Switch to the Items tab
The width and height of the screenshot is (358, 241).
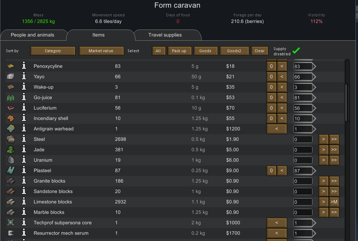[98, 35]
